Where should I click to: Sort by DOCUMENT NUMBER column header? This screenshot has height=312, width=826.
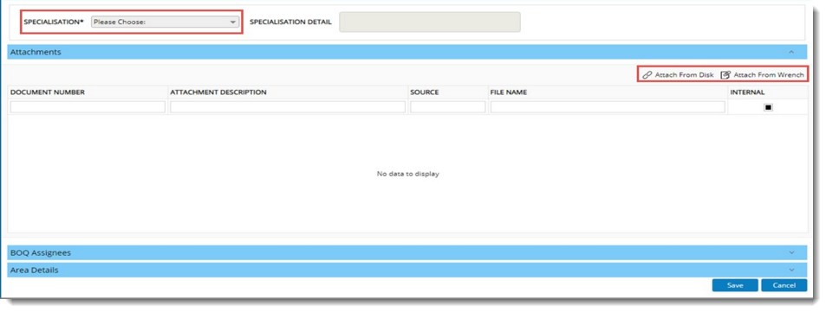48,92
